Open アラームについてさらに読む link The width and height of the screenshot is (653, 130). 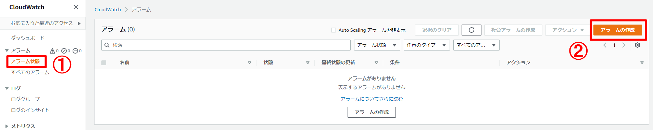pyautogui.click(x=372, y=99)
